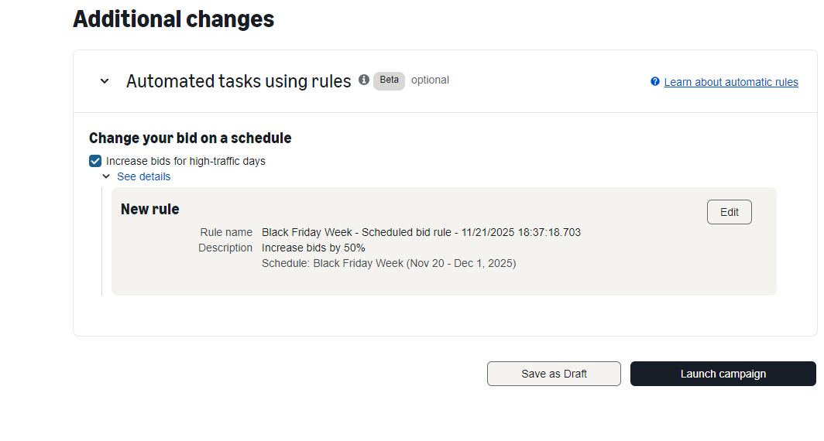Image resolution: width=824 pixels, height=441 pixels.
Task: Click the 'optional' label text
Action: [x=430, y=80]
